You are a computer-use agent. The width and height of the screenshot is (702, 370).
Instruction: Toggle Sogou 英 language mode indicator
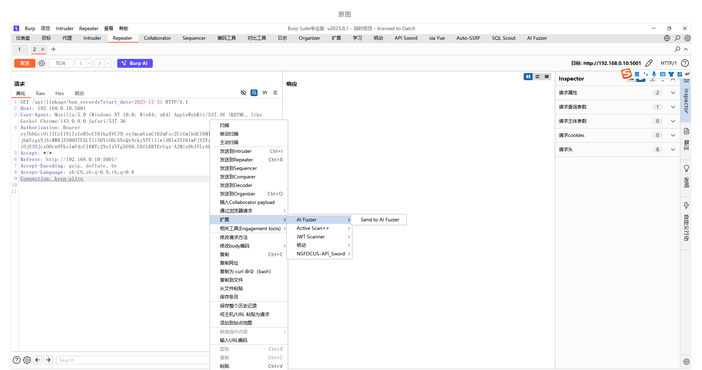637,74
